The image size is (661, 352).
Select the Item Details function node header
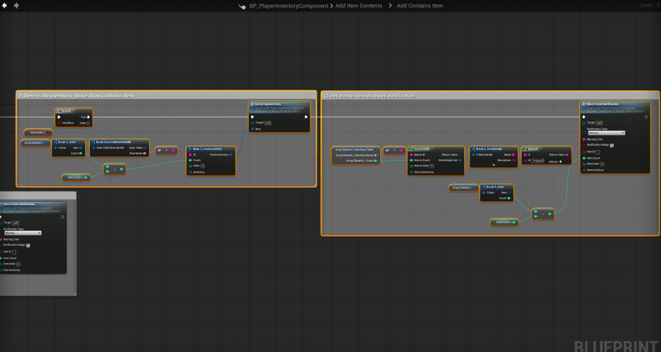tap(422, 148)
